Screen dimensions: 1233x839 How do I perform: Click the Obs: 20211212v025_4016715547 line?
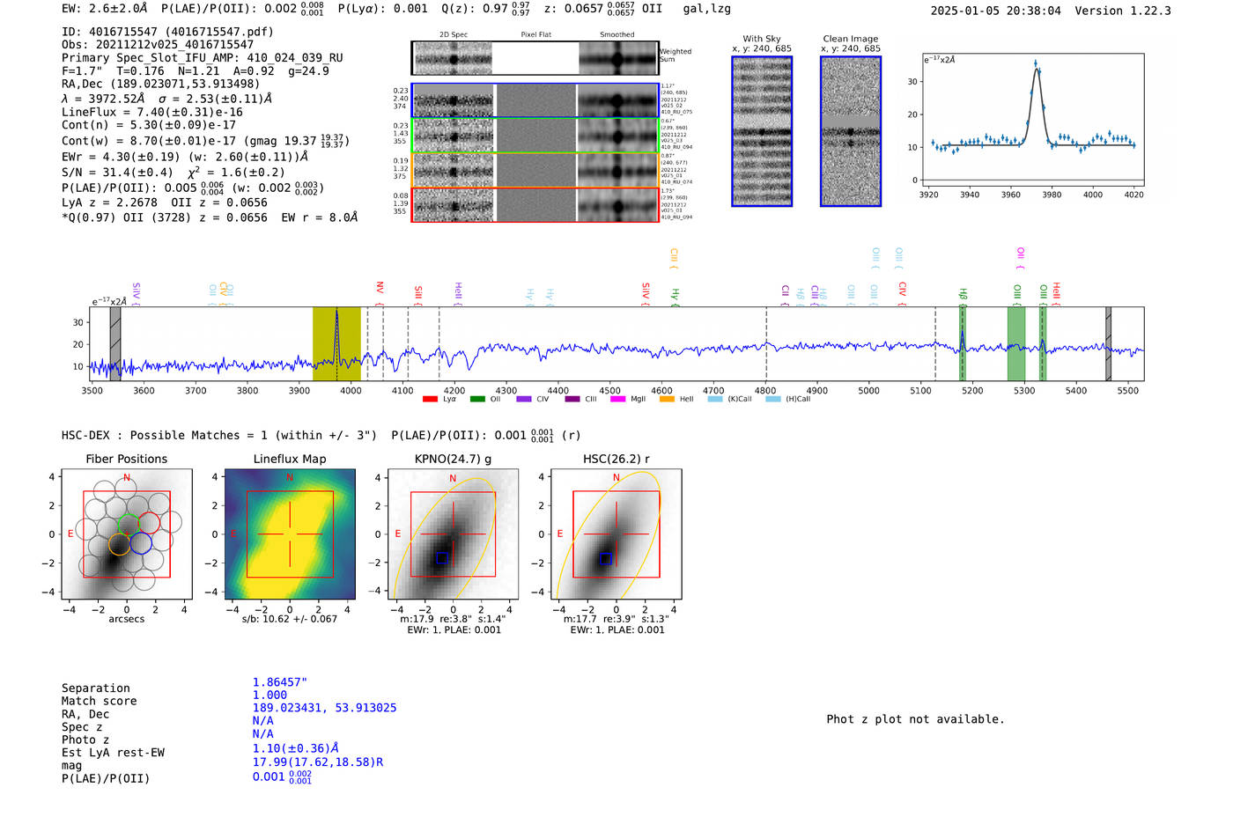(158, 45)
